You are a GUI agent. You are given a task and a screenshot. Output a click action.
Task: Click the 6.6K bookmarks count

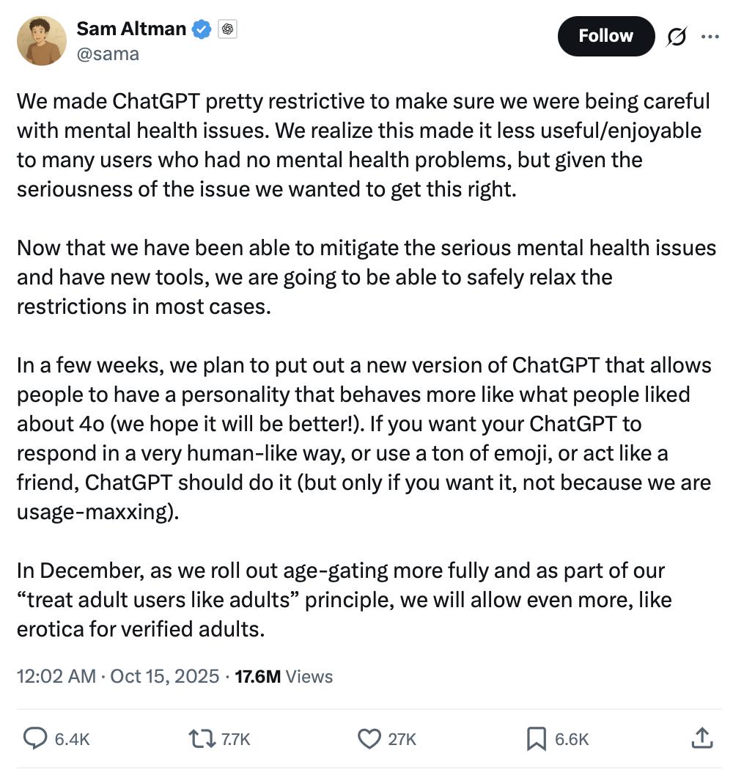[572, 739]
